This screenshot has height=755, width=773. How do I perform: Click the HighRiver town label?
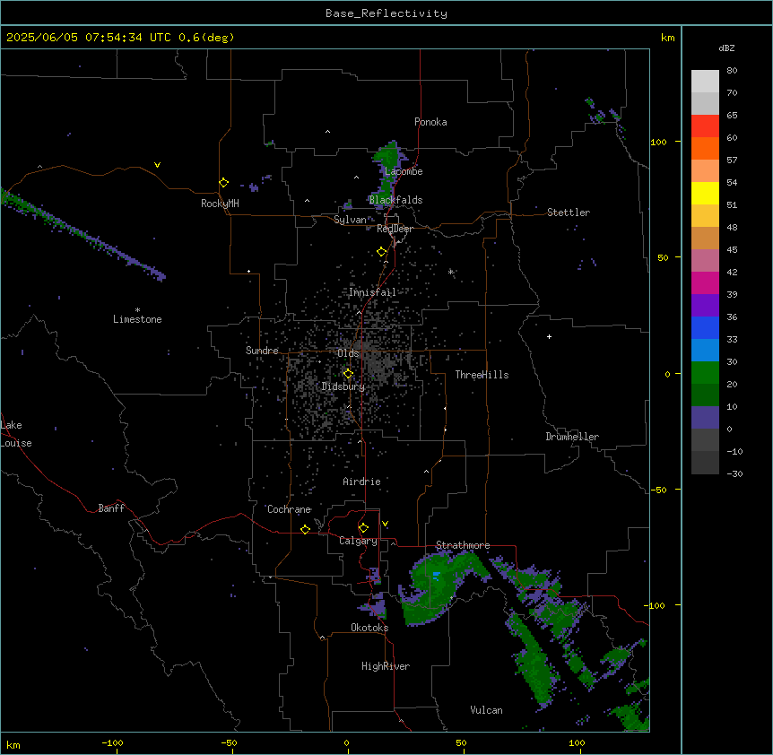(386, 666)
